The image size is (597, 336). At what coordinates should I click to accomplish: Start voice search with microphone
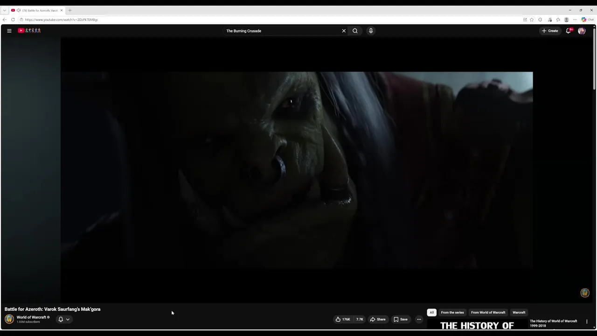371,31
